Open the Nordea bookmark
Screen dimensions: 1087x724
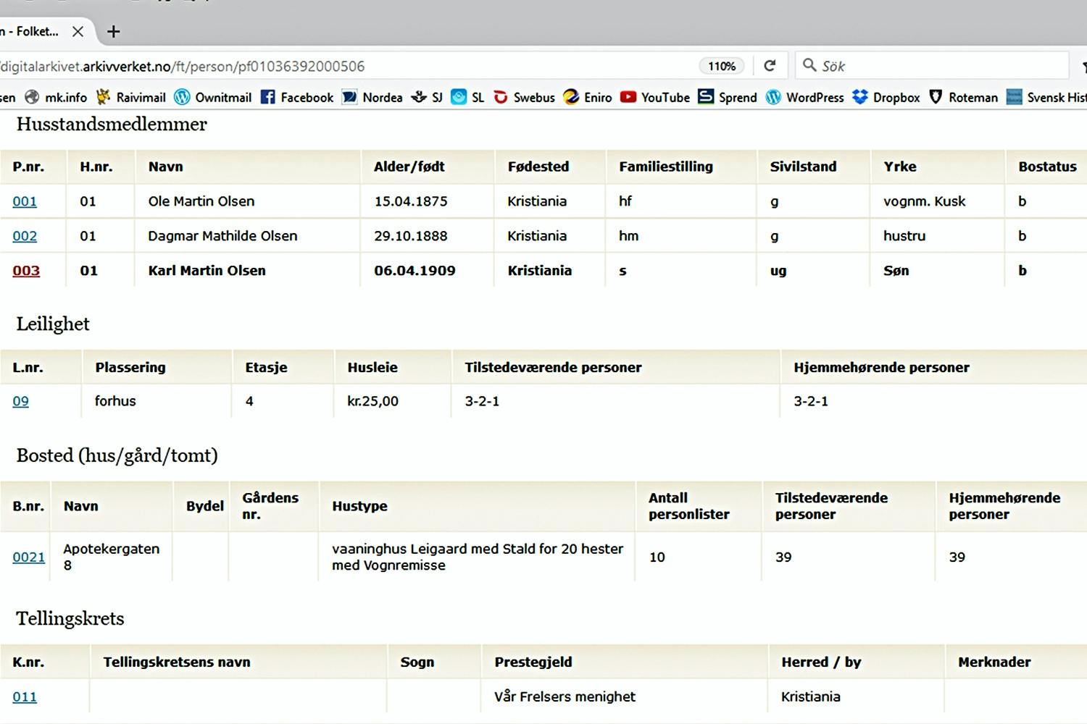(x=372, y=97)
